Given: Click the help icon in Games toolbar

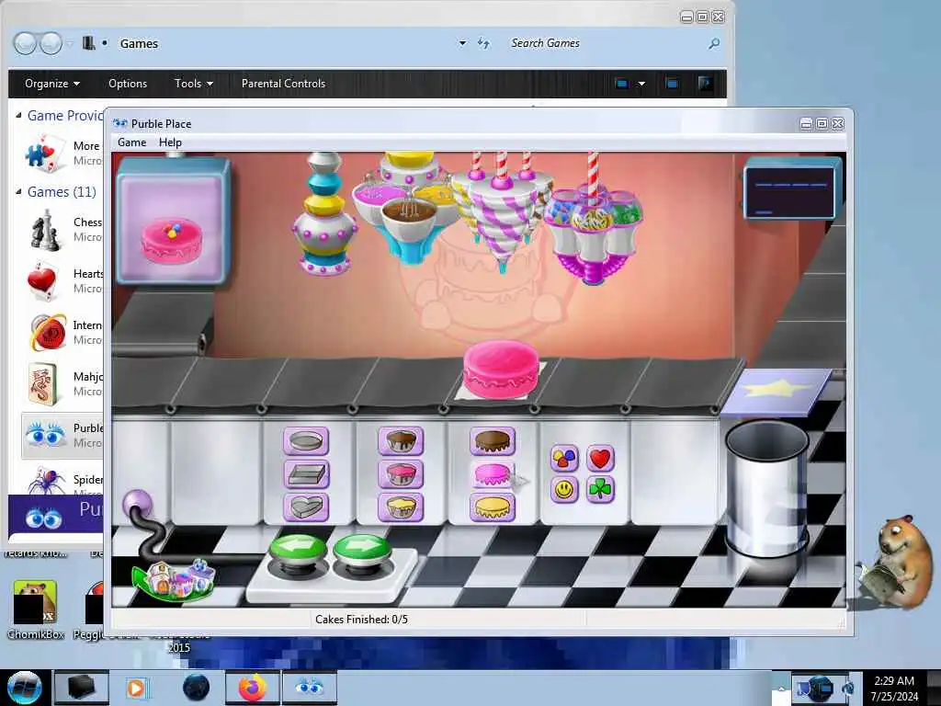Looking at the screenshot, I should pos(706,84).
